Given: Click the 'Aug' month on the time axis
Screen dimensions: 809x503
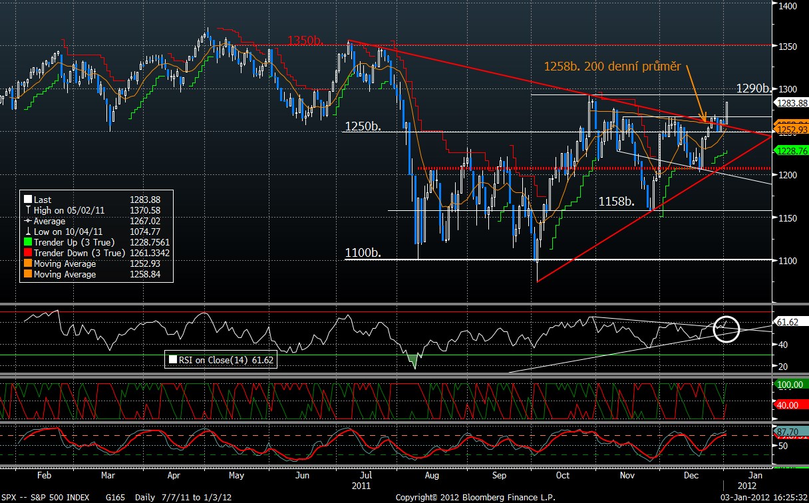Looking at the screenshot, I should [x=431, y=476].
